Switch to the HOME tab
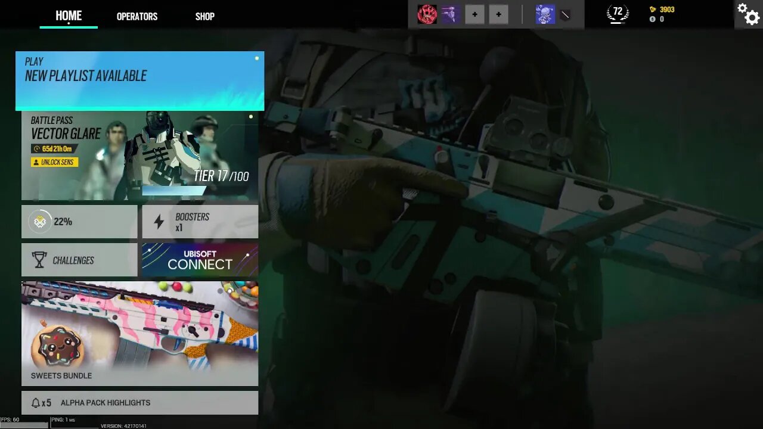 (69, 16)
